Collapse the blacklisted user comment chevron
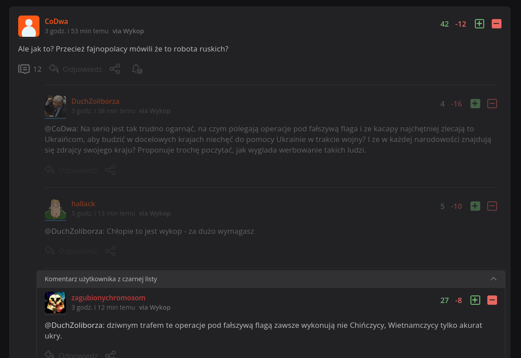 pyautogui.click(x=494, y=279)
